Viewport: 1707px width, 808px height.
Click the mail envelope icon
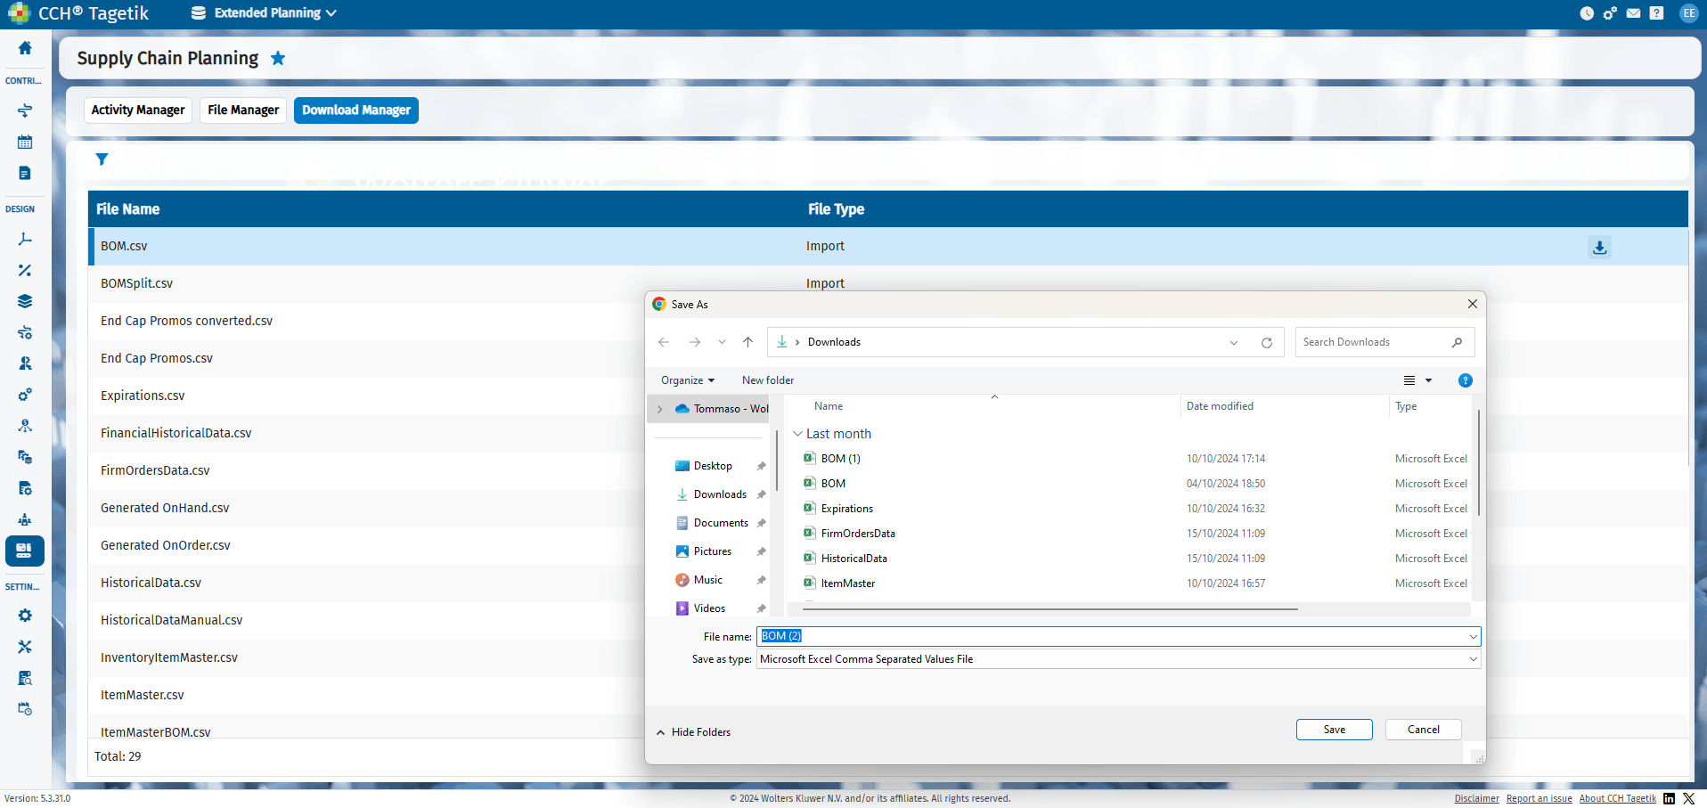point(1633,13)
